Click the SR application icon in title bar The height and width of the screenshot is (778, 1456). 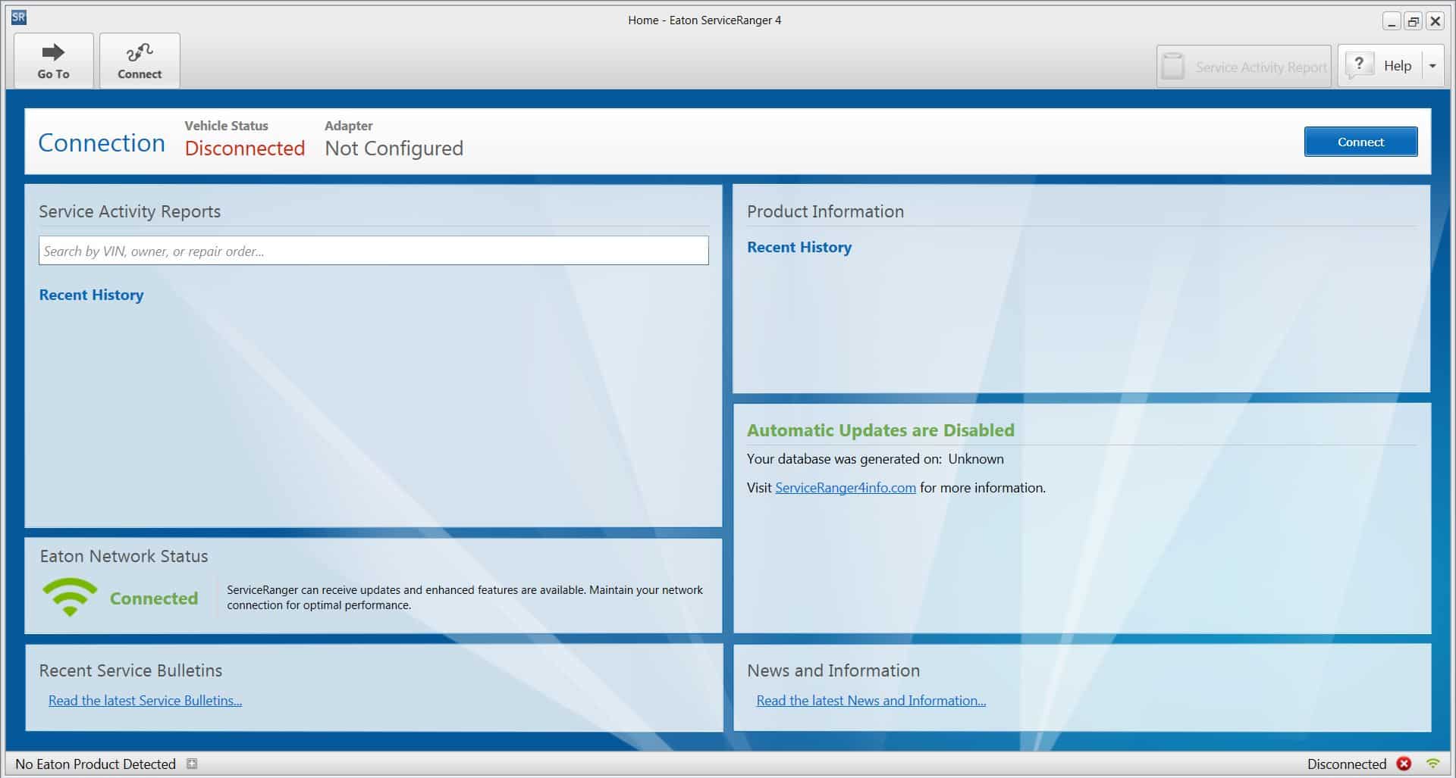point(19,17)
